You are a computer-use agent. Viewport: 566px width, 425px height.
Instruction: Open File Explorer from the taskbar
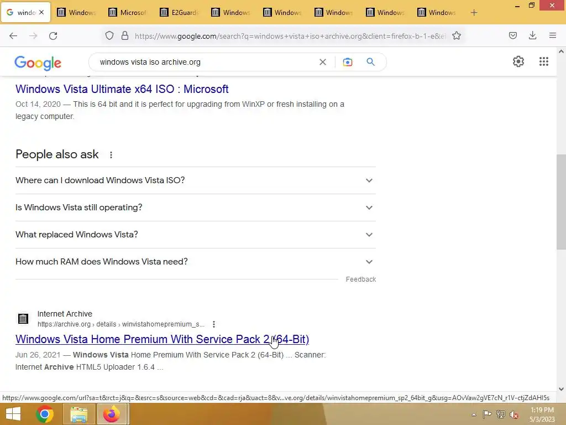[78, 414]
